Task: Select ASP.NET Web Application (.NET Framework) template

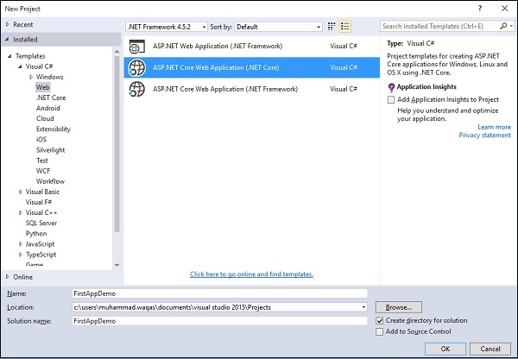Action: coord(252,47)
